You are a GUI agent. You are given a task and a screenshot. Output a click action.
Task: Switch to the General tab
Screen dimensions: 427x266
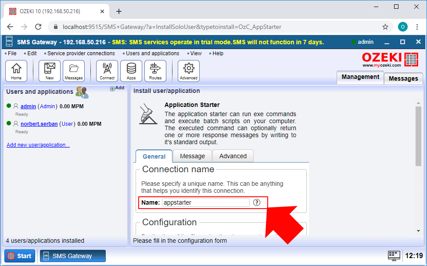[x=154, y=156]
